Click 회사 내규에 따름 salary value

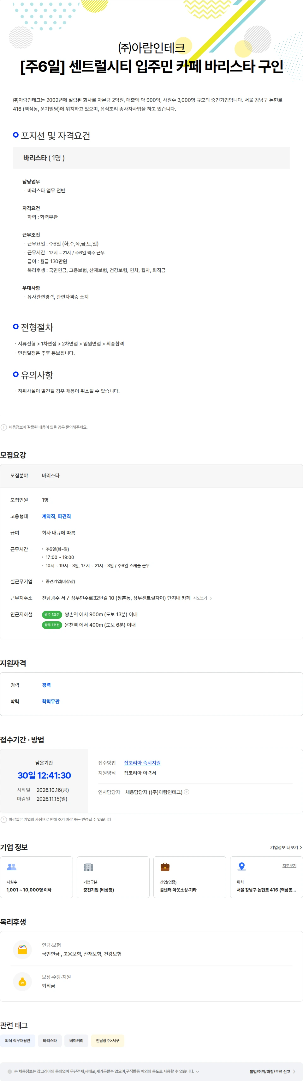point(59,532)
